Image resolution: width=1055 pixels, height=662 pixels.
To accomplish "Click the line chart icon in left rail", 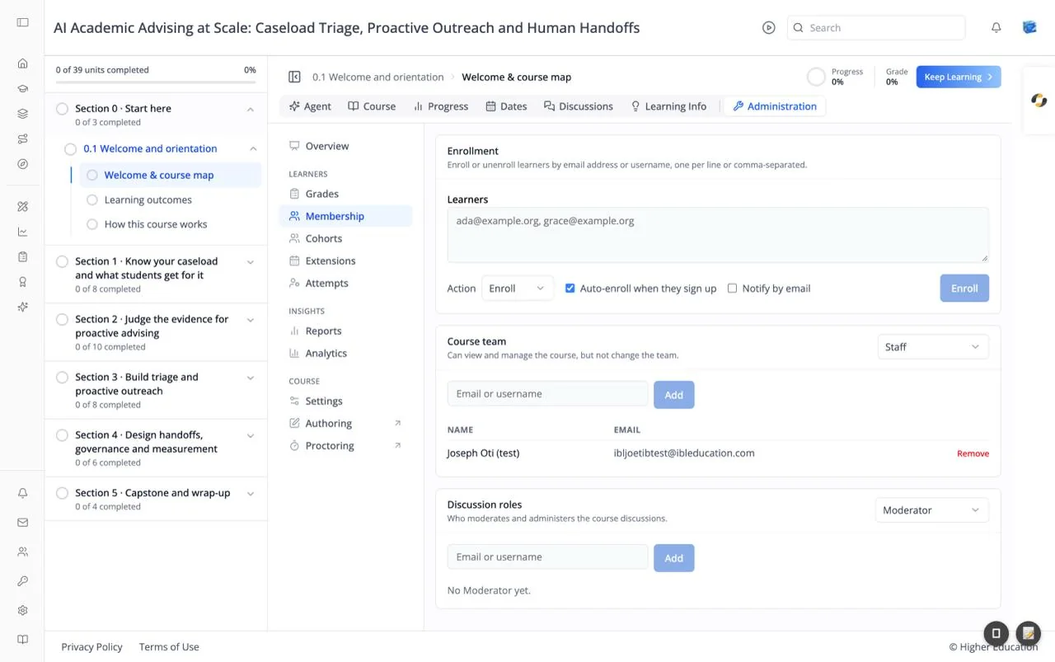I will [x=22, y=232].
